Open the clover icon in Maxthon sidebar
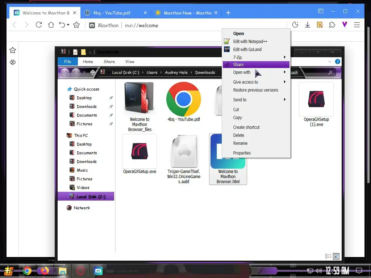Screen dimensions: 371x278 pyautogui.click(x=13, y=62)
